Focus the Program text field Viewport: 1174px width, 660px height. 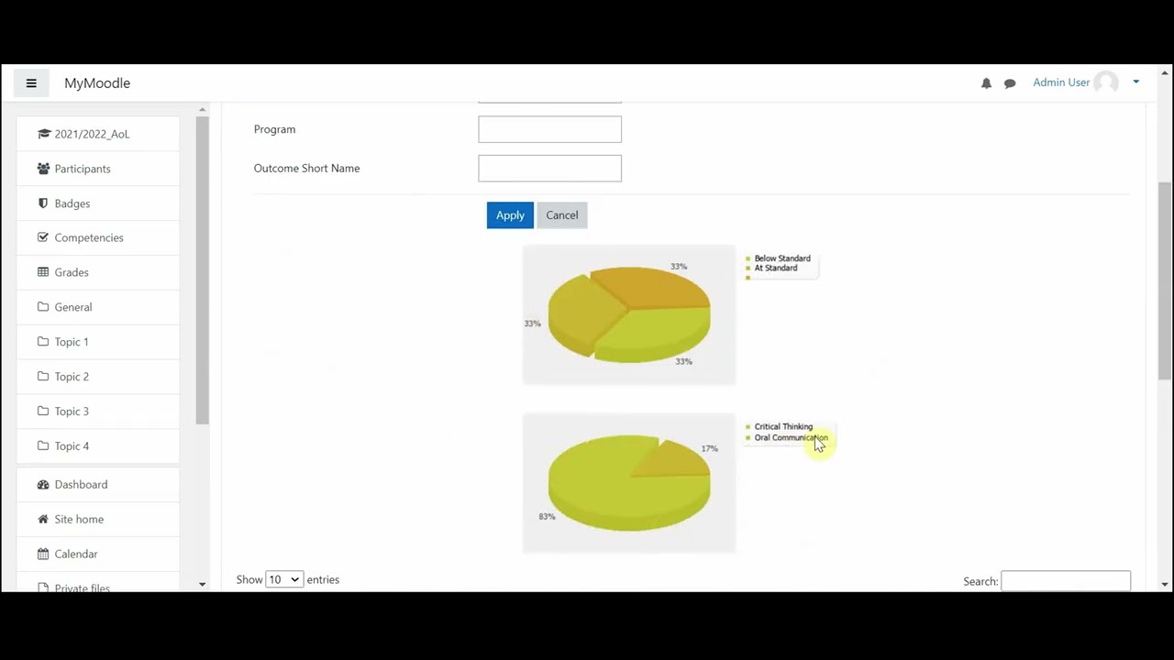coord(549,129)
